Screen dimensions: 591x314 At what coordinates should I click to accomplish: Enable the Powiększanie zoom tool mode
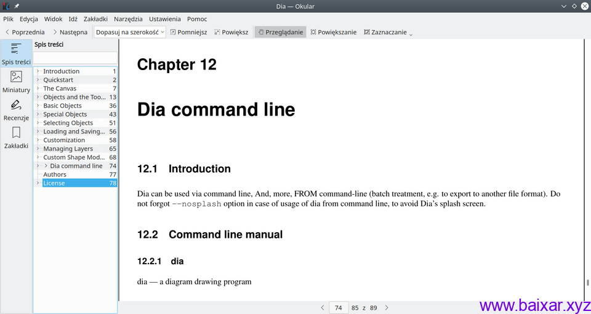[333, 32]
